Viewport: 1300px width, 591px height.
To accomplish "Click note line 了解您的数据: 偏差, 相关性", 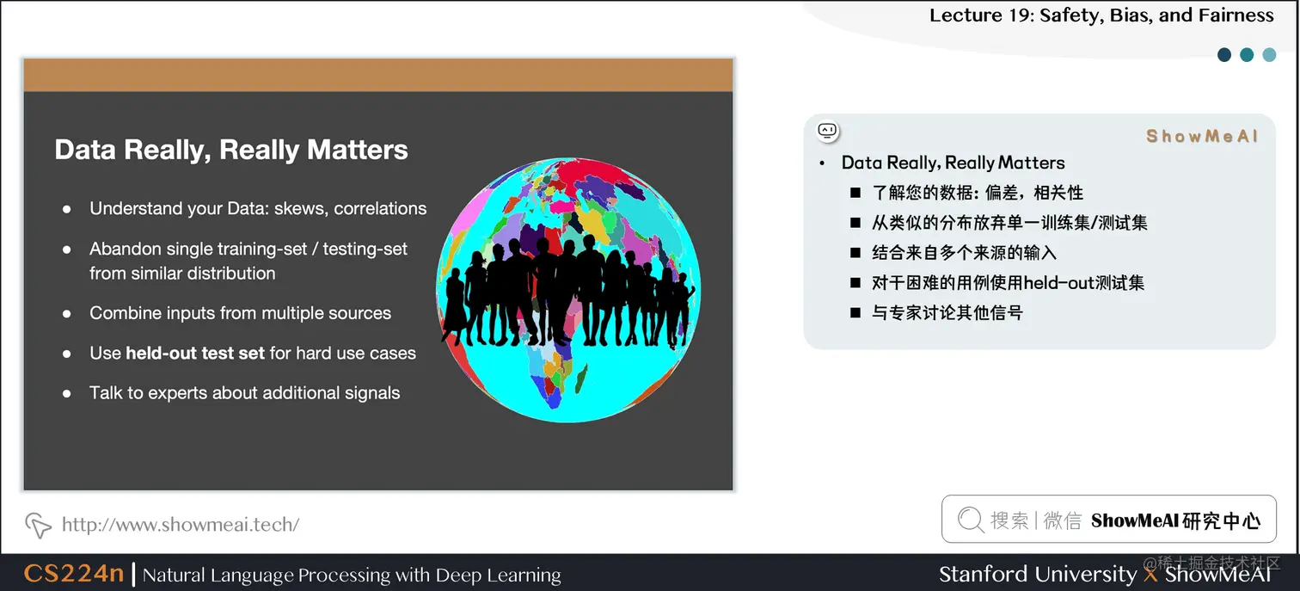I will [978, 193].
